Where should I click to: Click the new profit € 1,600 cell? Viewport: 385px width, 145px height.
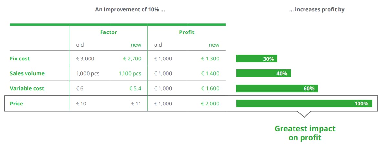click(x=210, y=88)
